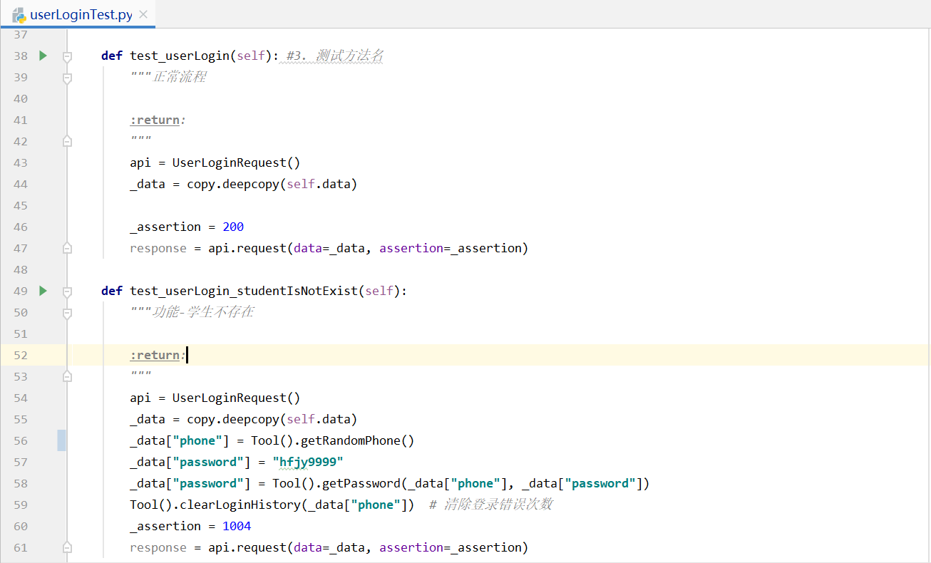Image resolution: width=931 pixels, height=563 pixels.
Task: Click :return: on line 41
Action: tap(158, 120)
